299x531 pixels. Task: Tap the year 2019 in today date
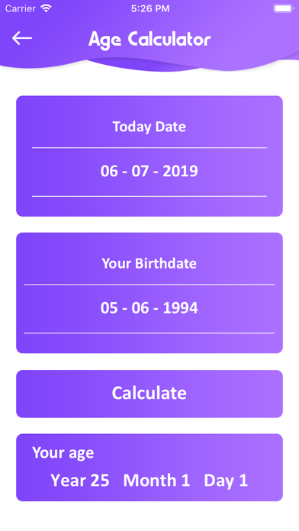pos(180,172)
